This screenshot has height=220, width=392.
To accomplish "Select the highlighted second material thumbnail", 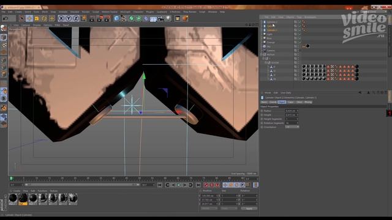I will [23, 199].
